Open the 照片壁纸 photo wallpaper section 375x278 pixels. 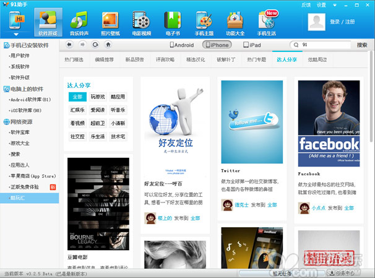110,24
